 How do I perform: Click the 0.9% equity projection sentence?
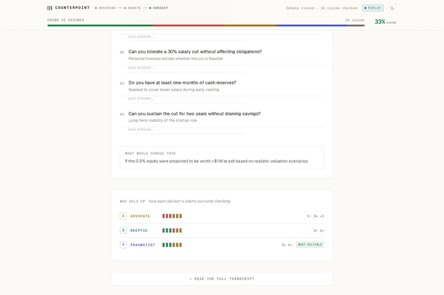[216, 161]
